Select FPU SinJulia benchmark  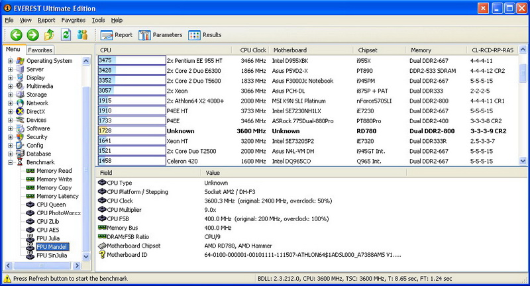click(52, 256)
